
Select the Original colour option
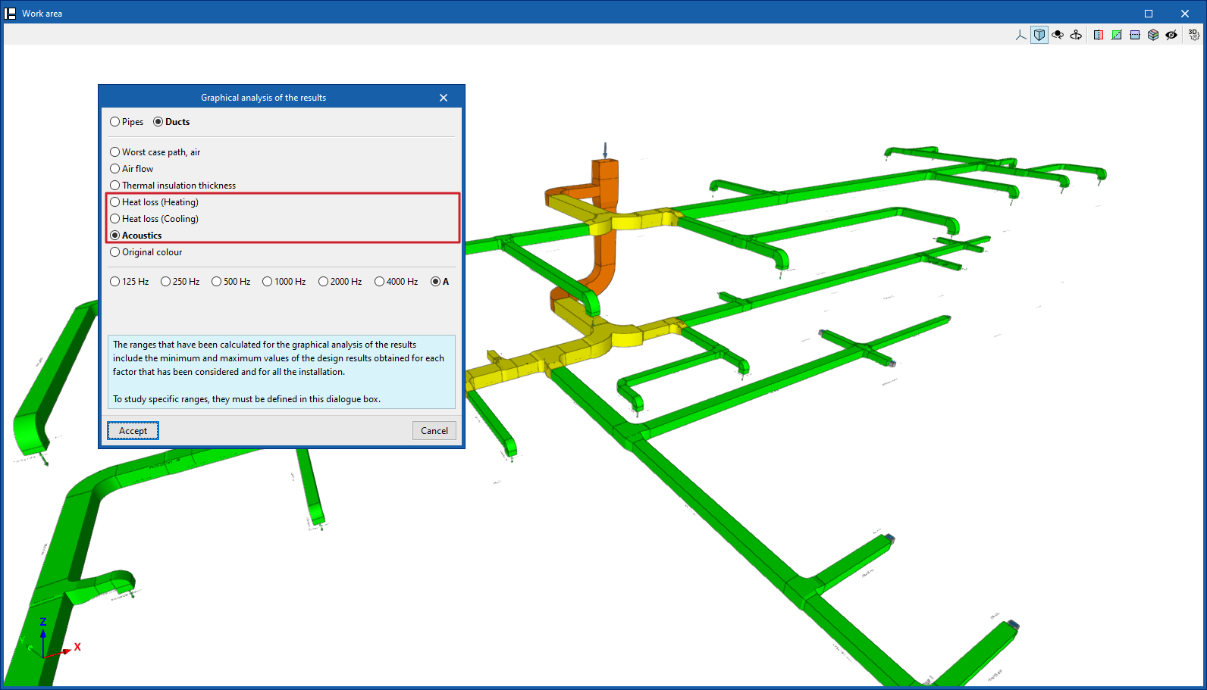(x=146, y=252)
